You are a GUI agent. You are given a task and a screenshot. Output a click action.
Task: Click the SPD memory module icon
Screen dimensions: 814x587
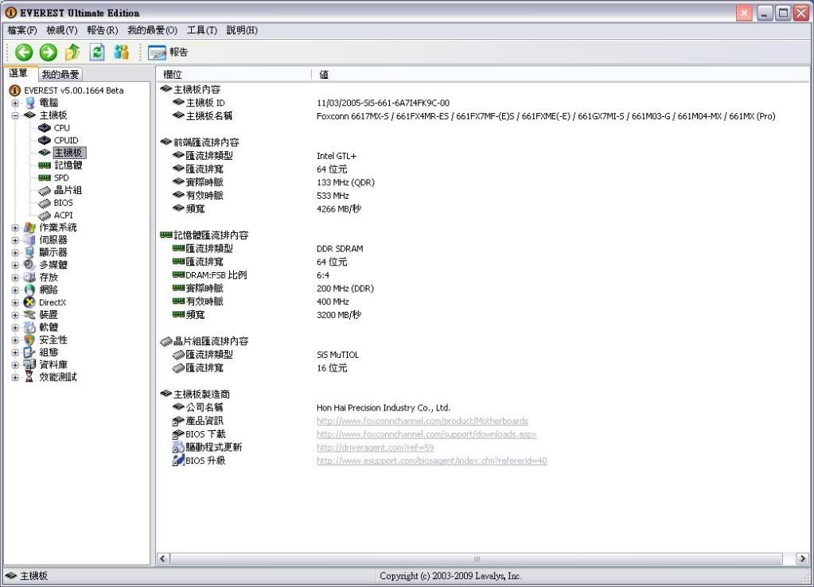pyautogui.click(x=45, y=177)
